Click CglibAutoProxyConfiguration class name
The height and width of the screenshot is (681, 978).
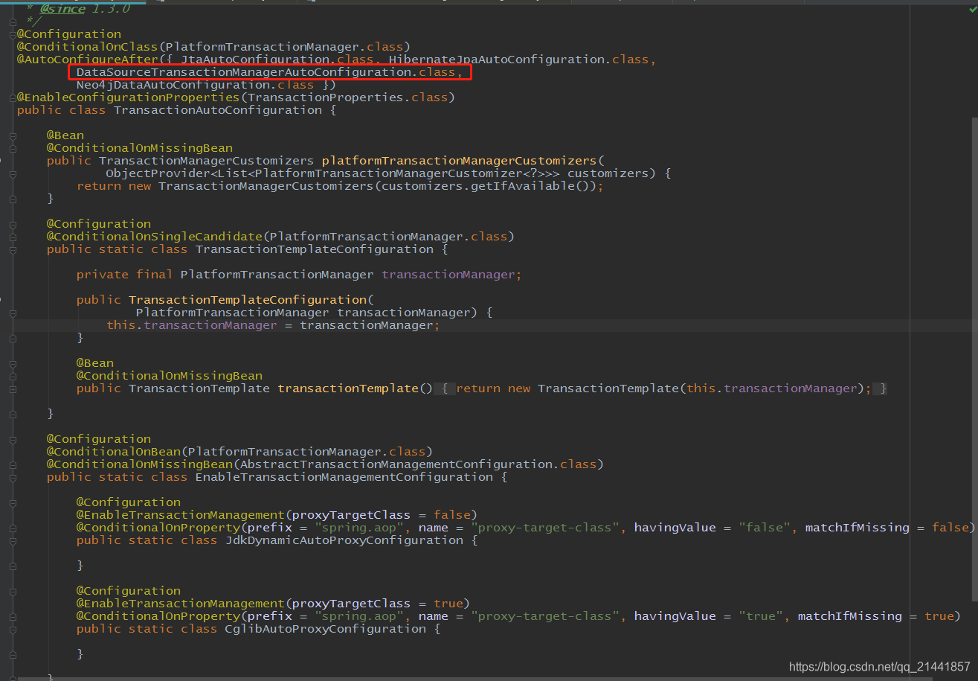[x=325, y=629]
